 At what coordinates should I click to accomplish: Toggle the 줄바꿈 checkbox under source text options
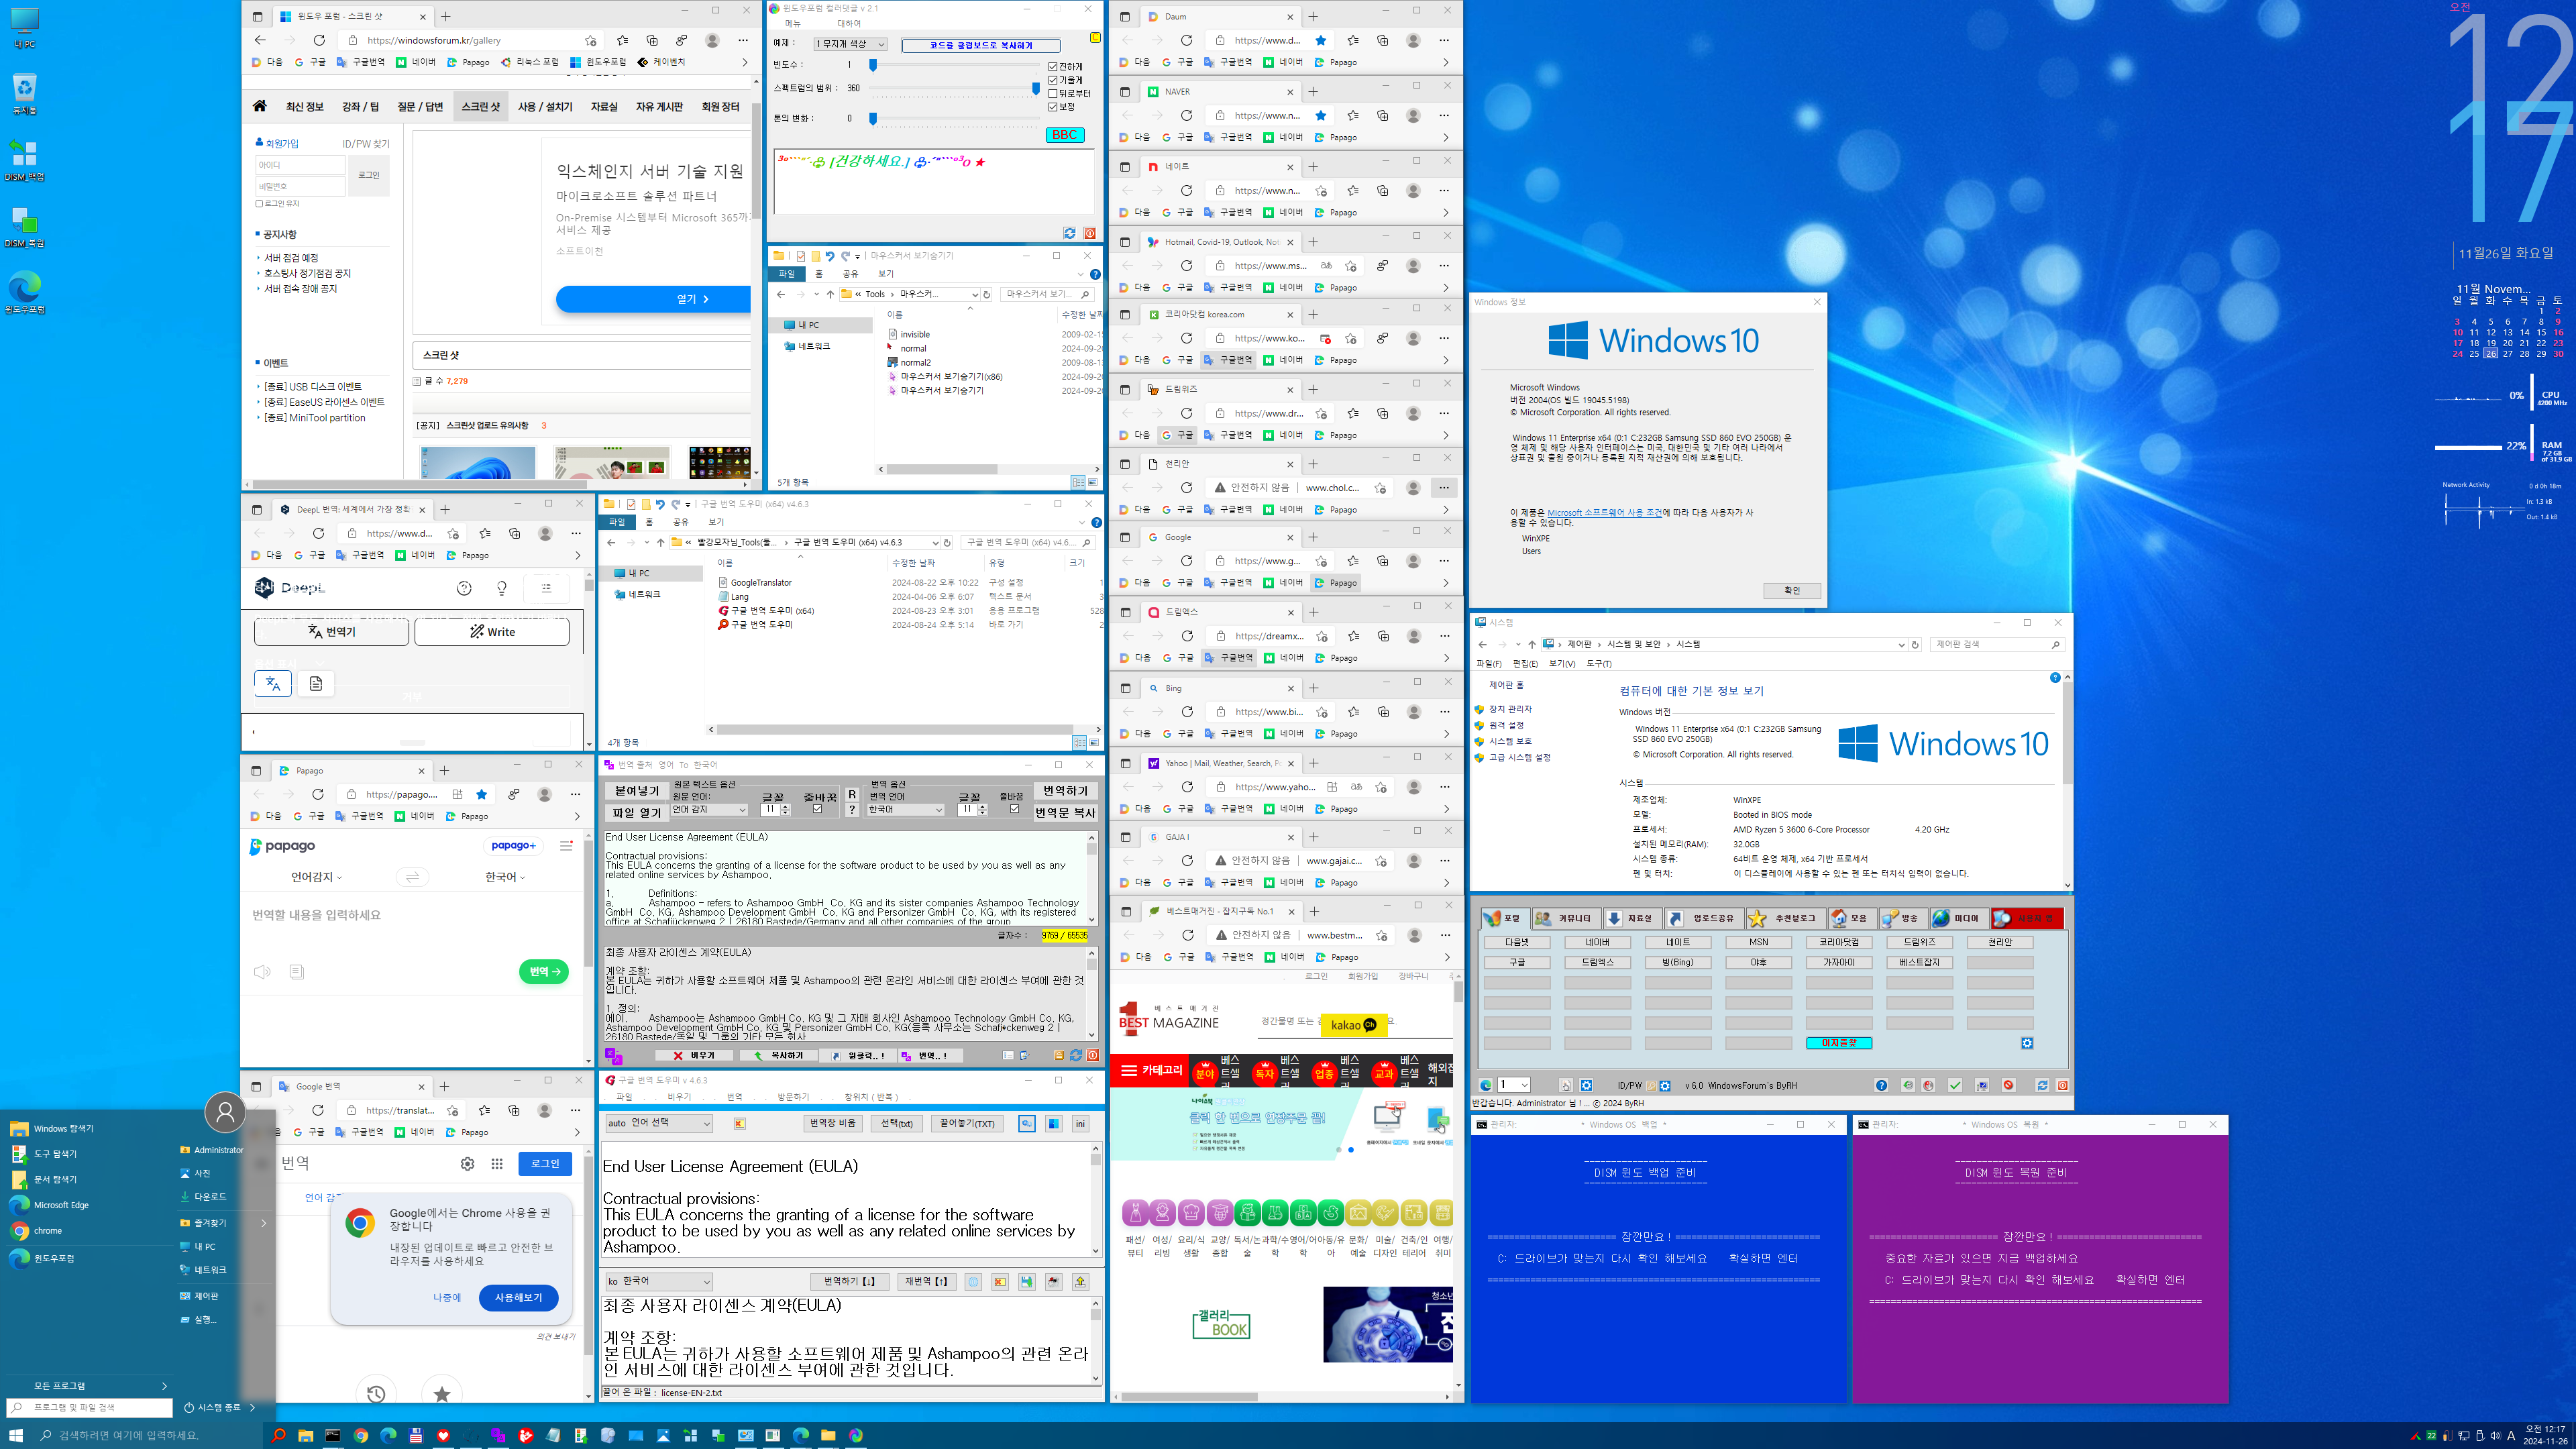pos(817,809)
